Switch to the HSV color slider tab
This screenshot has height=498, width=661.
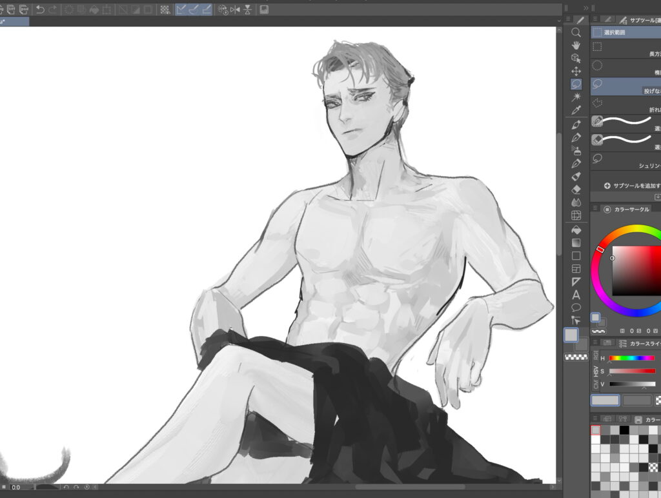(x=594, y=371)
